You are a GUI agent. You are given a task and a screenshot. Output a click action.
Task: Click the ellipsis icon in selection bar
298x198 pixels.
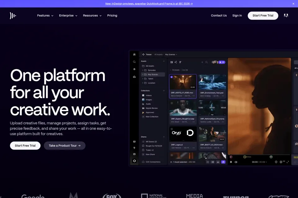pos(208,162)
